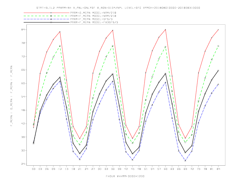Viewport: 238px width, 184px height.
Task: Select legend entry PARM=O_MEAN MODEL=NAM/218
Action: [x=93, y=13]
